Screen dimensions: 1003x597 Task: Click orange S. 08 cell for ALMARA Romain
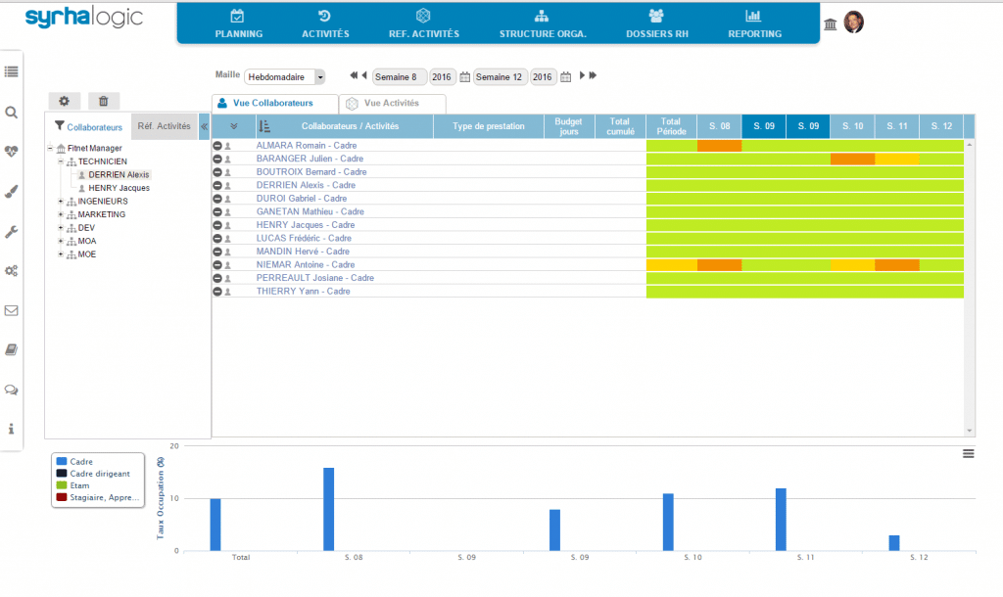click(719, 146)
